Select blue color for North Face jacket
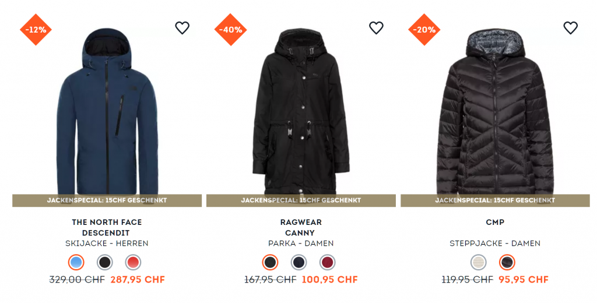 point(76,262)
